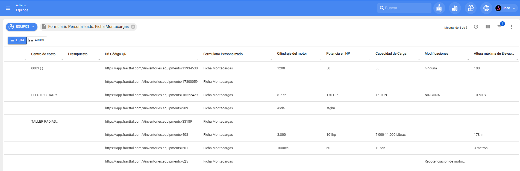This screenshot has width=520, height=171.
Task: Open the Jose user profile dropdown
Action: (506, 8)
